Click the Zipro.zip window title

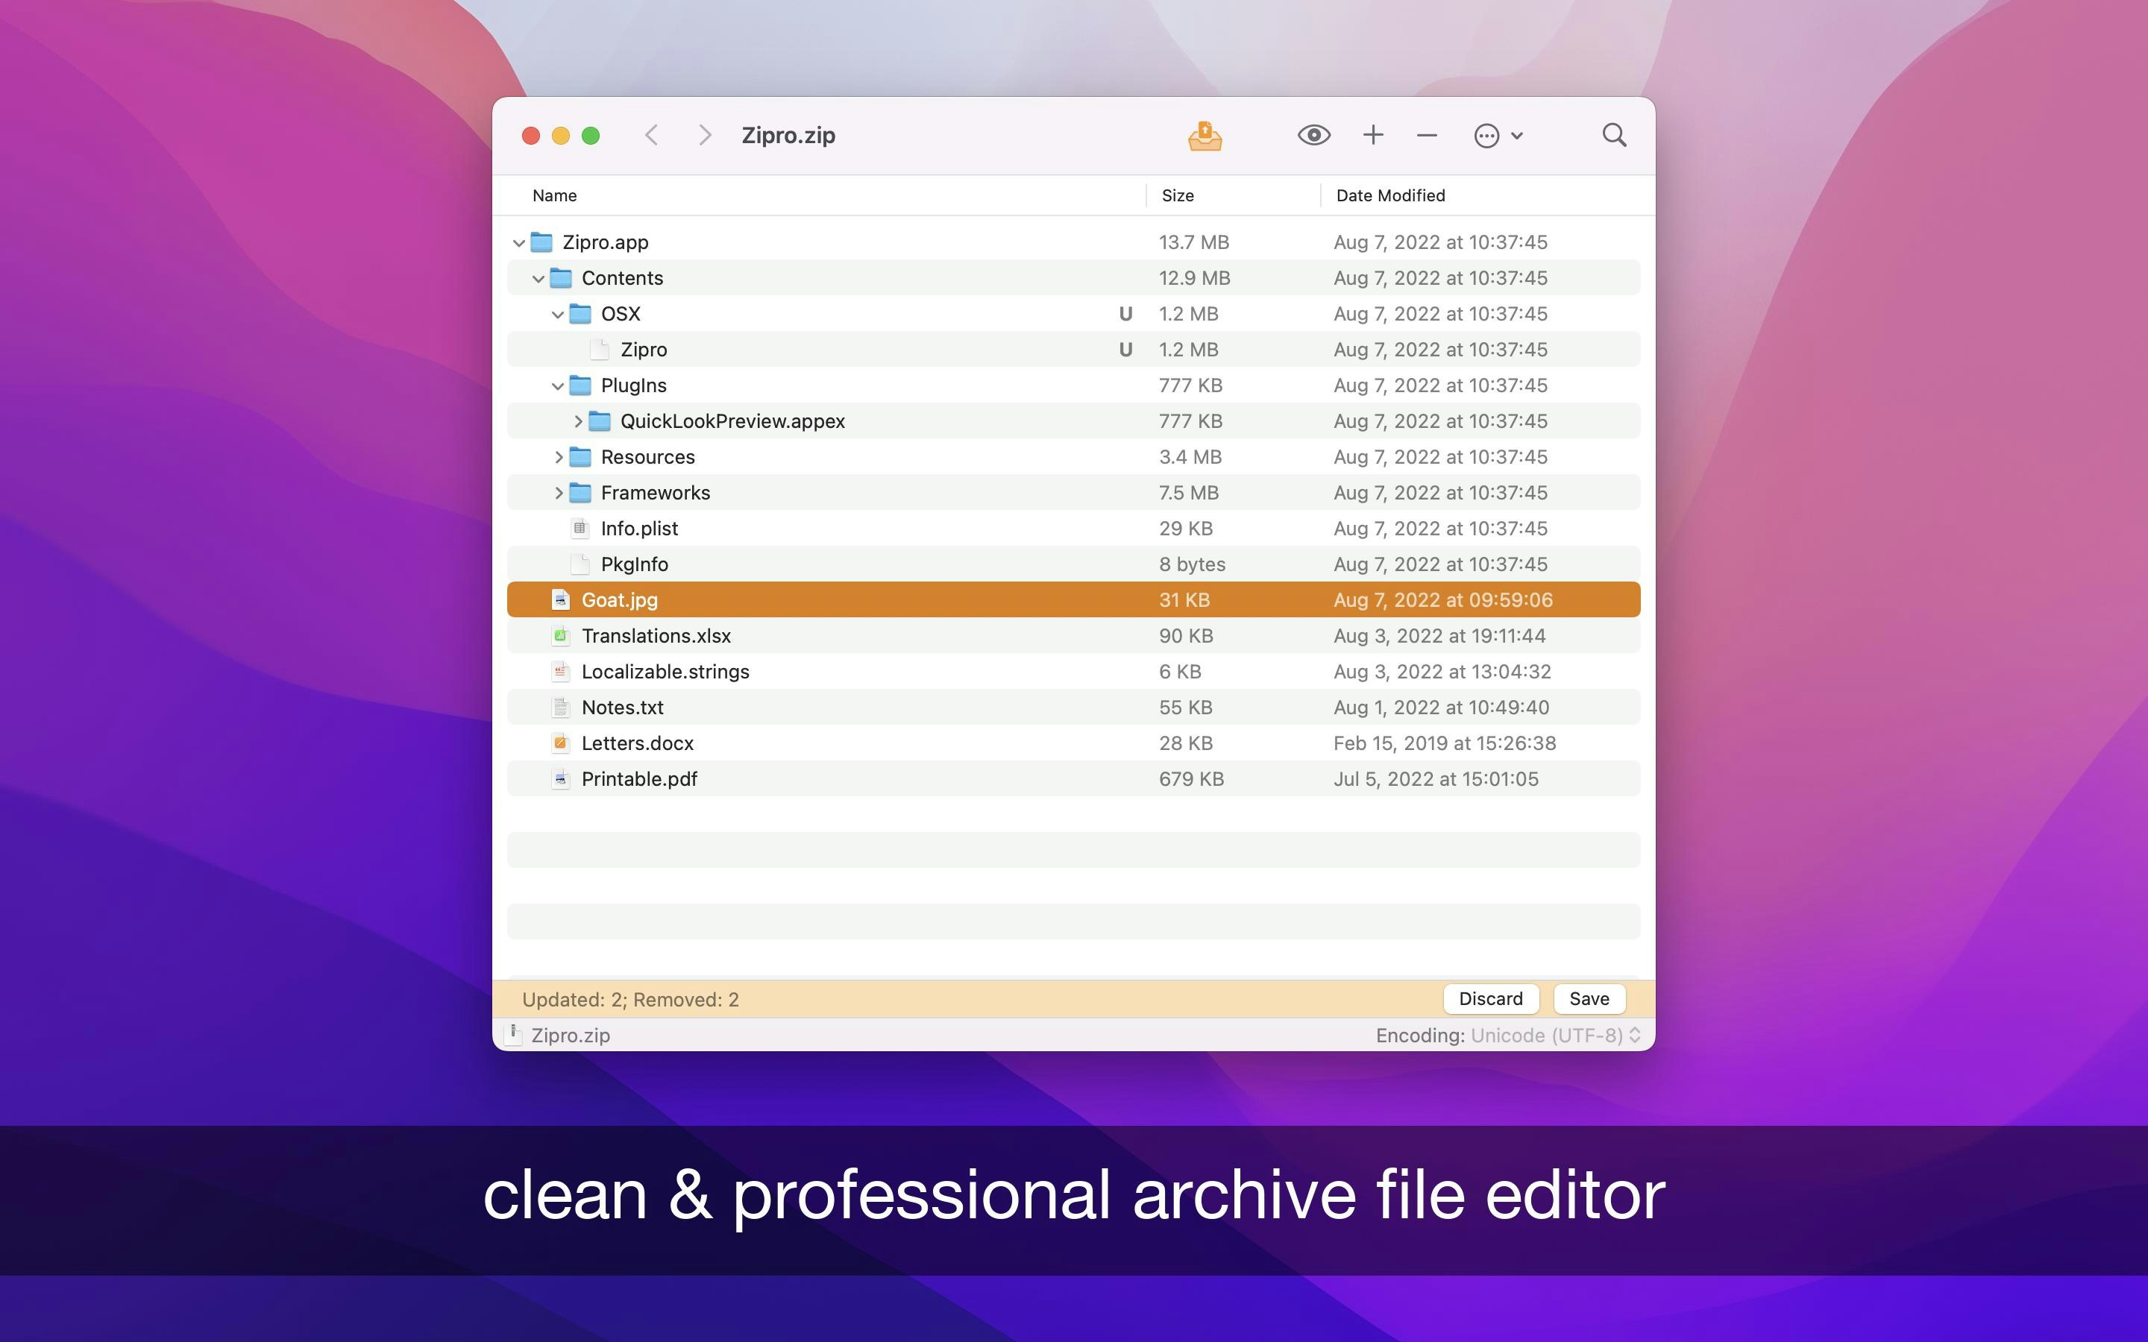coord(788,135)
